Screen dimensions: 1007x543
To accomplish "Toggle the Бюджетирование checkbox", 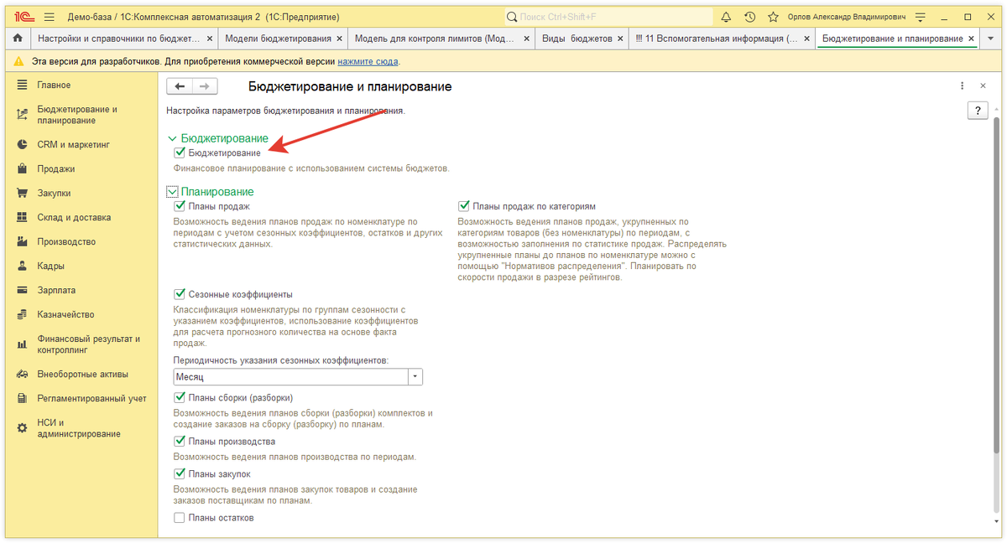I will pos(179,153).
